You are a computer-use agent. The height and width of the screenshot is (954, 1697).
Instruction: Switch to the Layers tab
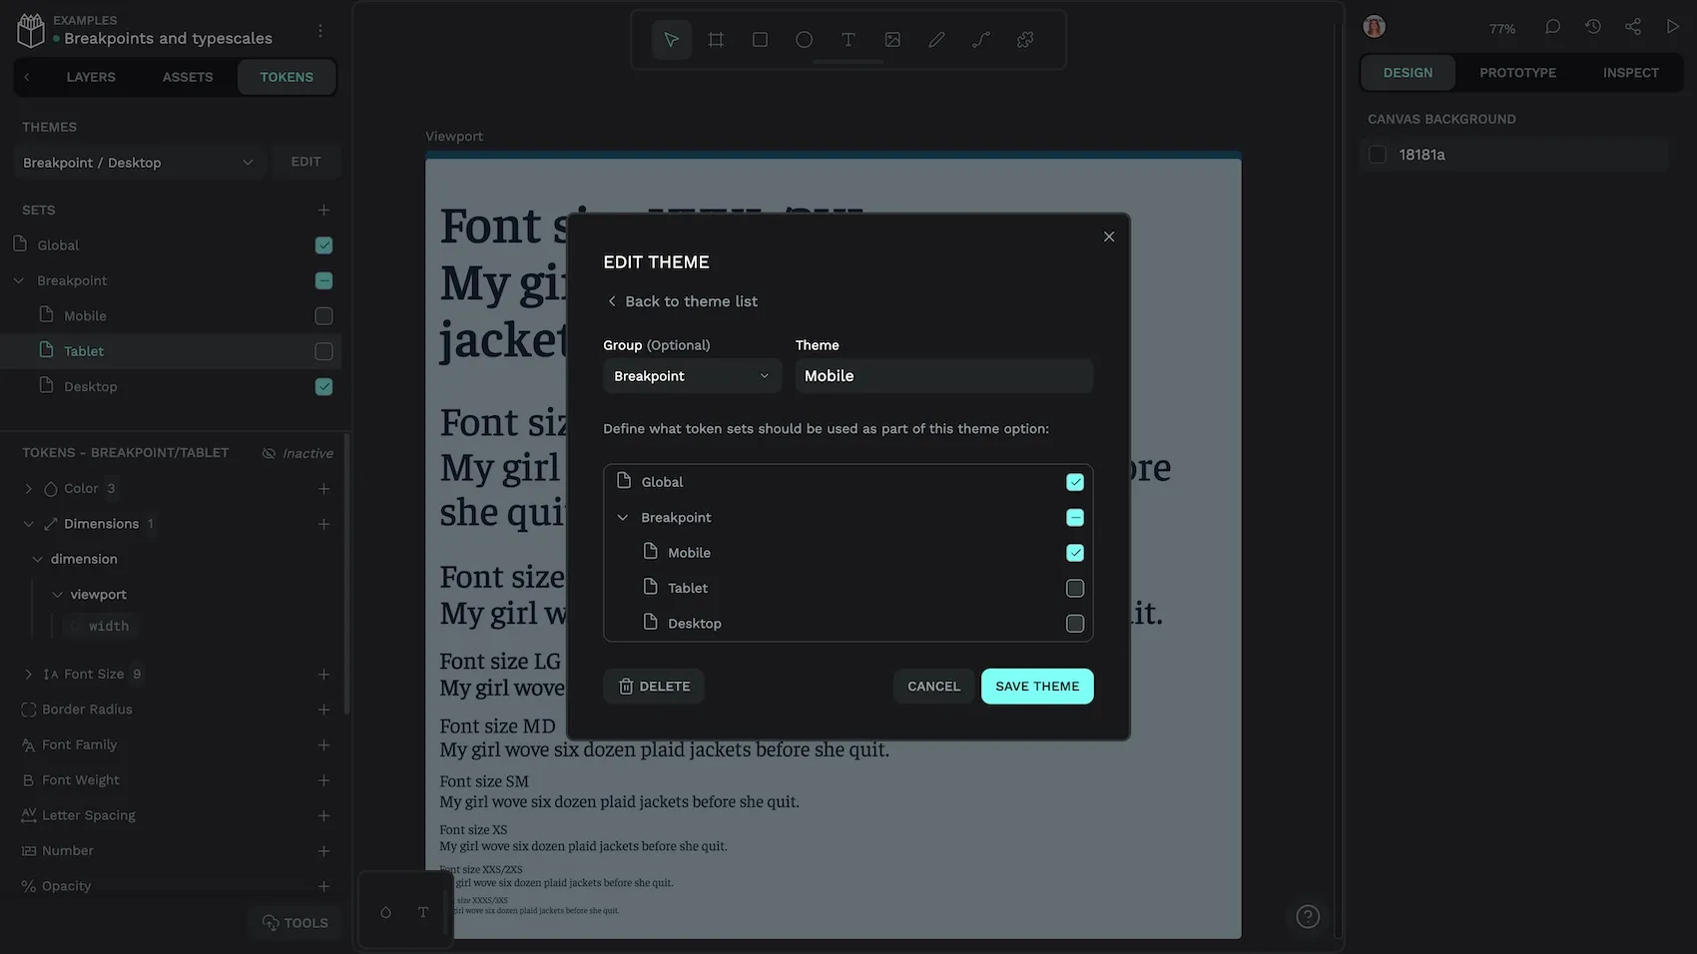pos(91,77)
